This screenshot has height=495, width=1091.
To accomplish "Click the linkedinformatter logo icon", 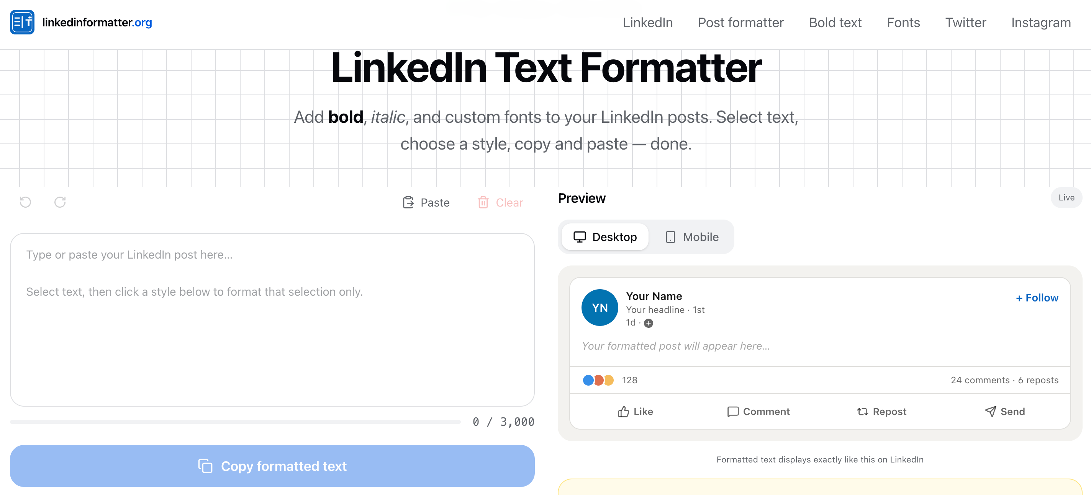I will click(22, 23).
